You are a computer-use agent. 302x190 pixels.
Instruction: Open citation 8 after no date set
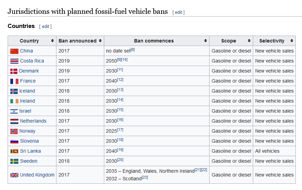click(133, 49)
